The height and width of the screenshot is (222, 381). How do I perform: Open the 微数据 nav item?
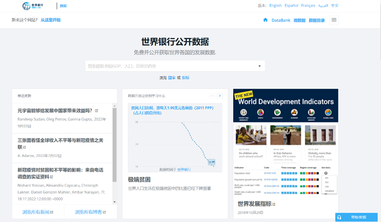[300, 20]
